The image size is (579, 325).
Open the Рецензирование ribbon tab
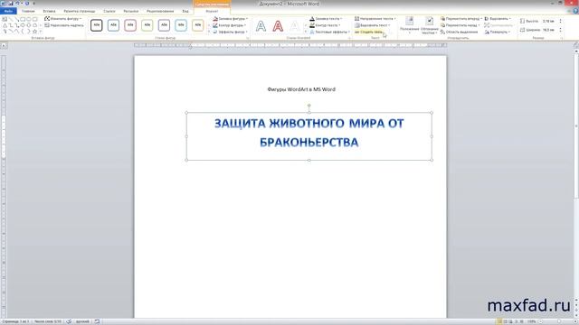160,11
